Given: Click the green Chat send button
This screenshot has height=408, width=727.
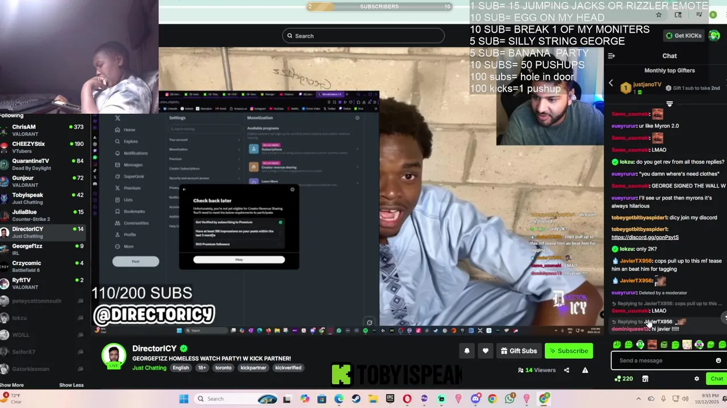Looking at the screenshot, I should [x=716, y=379].
